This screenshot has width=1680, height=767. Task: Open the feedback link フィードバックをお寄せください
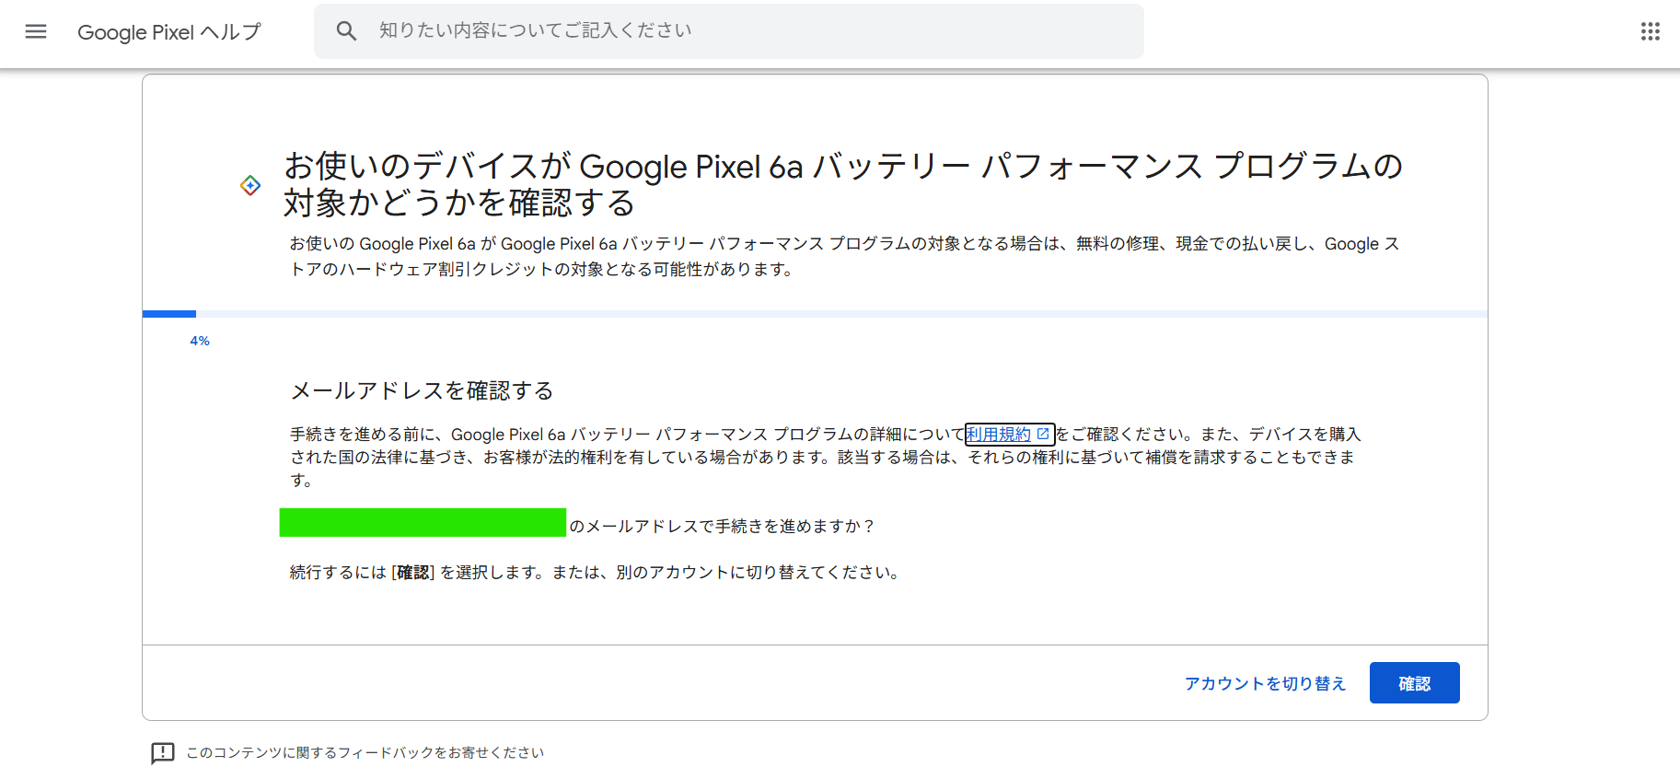tap(364, 752)
